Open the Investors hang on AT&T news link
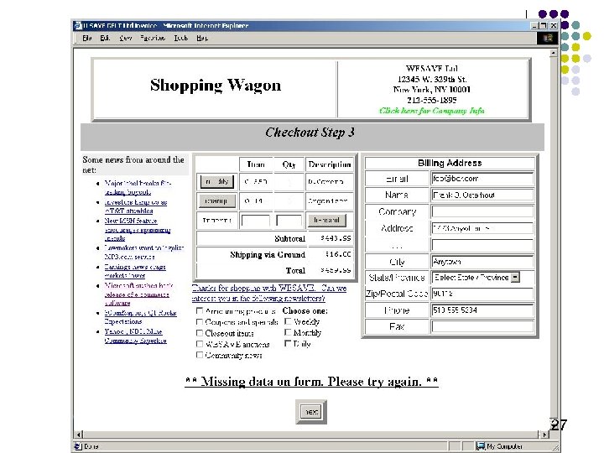Image resolution: width=604 pixels, height=453 pixels. [x=136, y=206]
